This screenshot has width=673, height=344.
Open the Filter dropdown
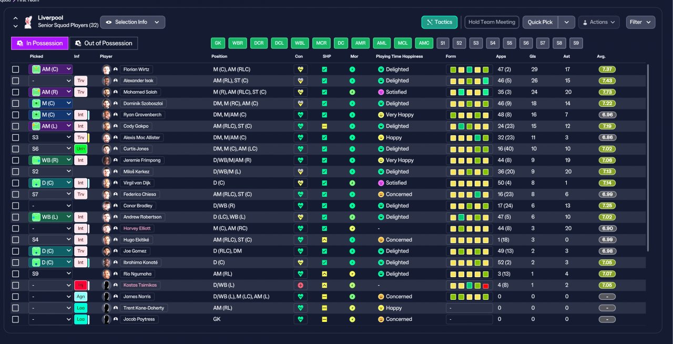point(640,22)
